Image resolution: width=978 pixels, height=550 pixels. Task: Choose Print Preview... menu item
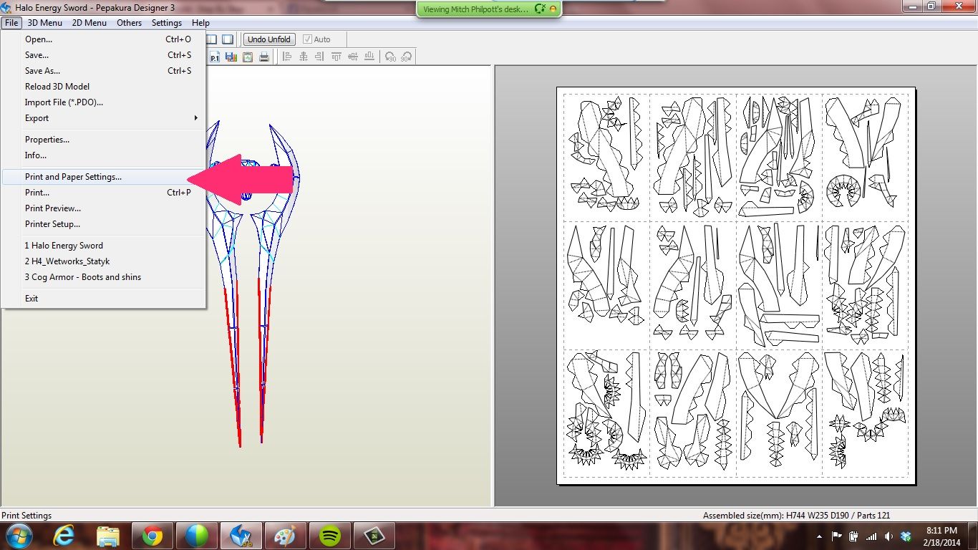coord(104,208)
